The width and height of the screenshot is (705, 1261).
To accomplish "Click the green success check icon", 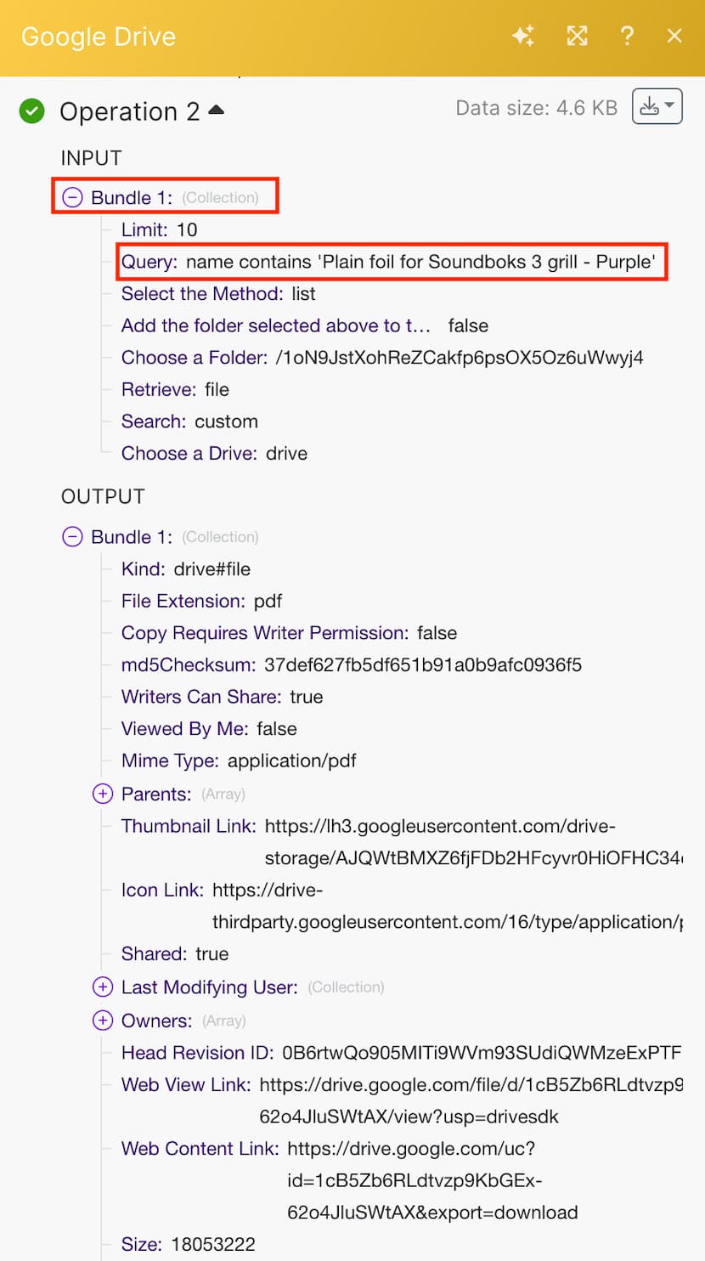I will [32, 110].
